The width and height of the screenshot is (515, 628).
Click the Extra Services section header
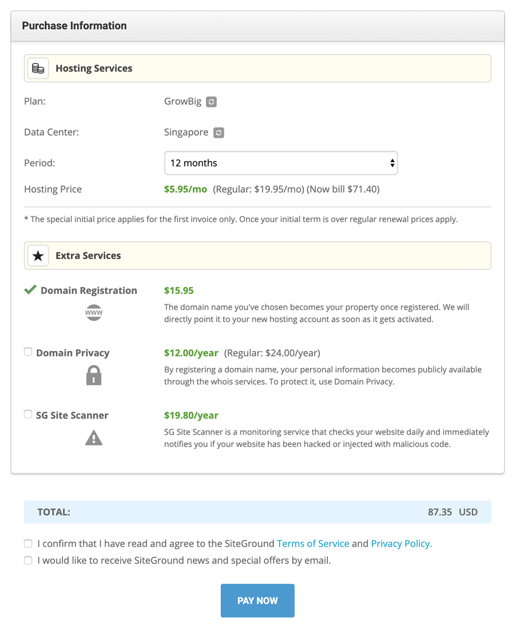(x=88, y=256)
